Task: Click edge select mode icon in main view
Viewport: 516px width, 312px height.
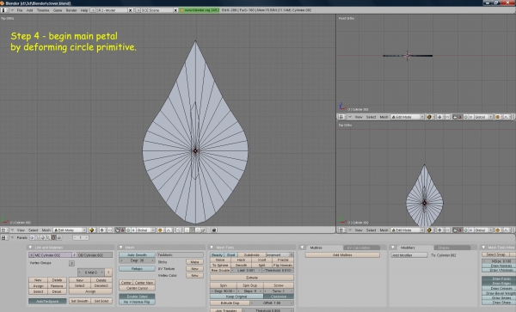Action: (x=192, y=230)
